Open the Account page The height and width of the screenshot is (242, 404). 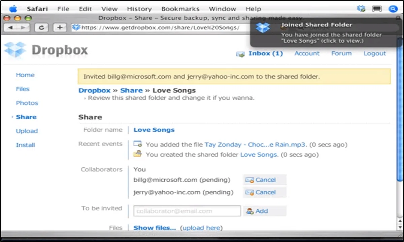[x=307, y=53]
